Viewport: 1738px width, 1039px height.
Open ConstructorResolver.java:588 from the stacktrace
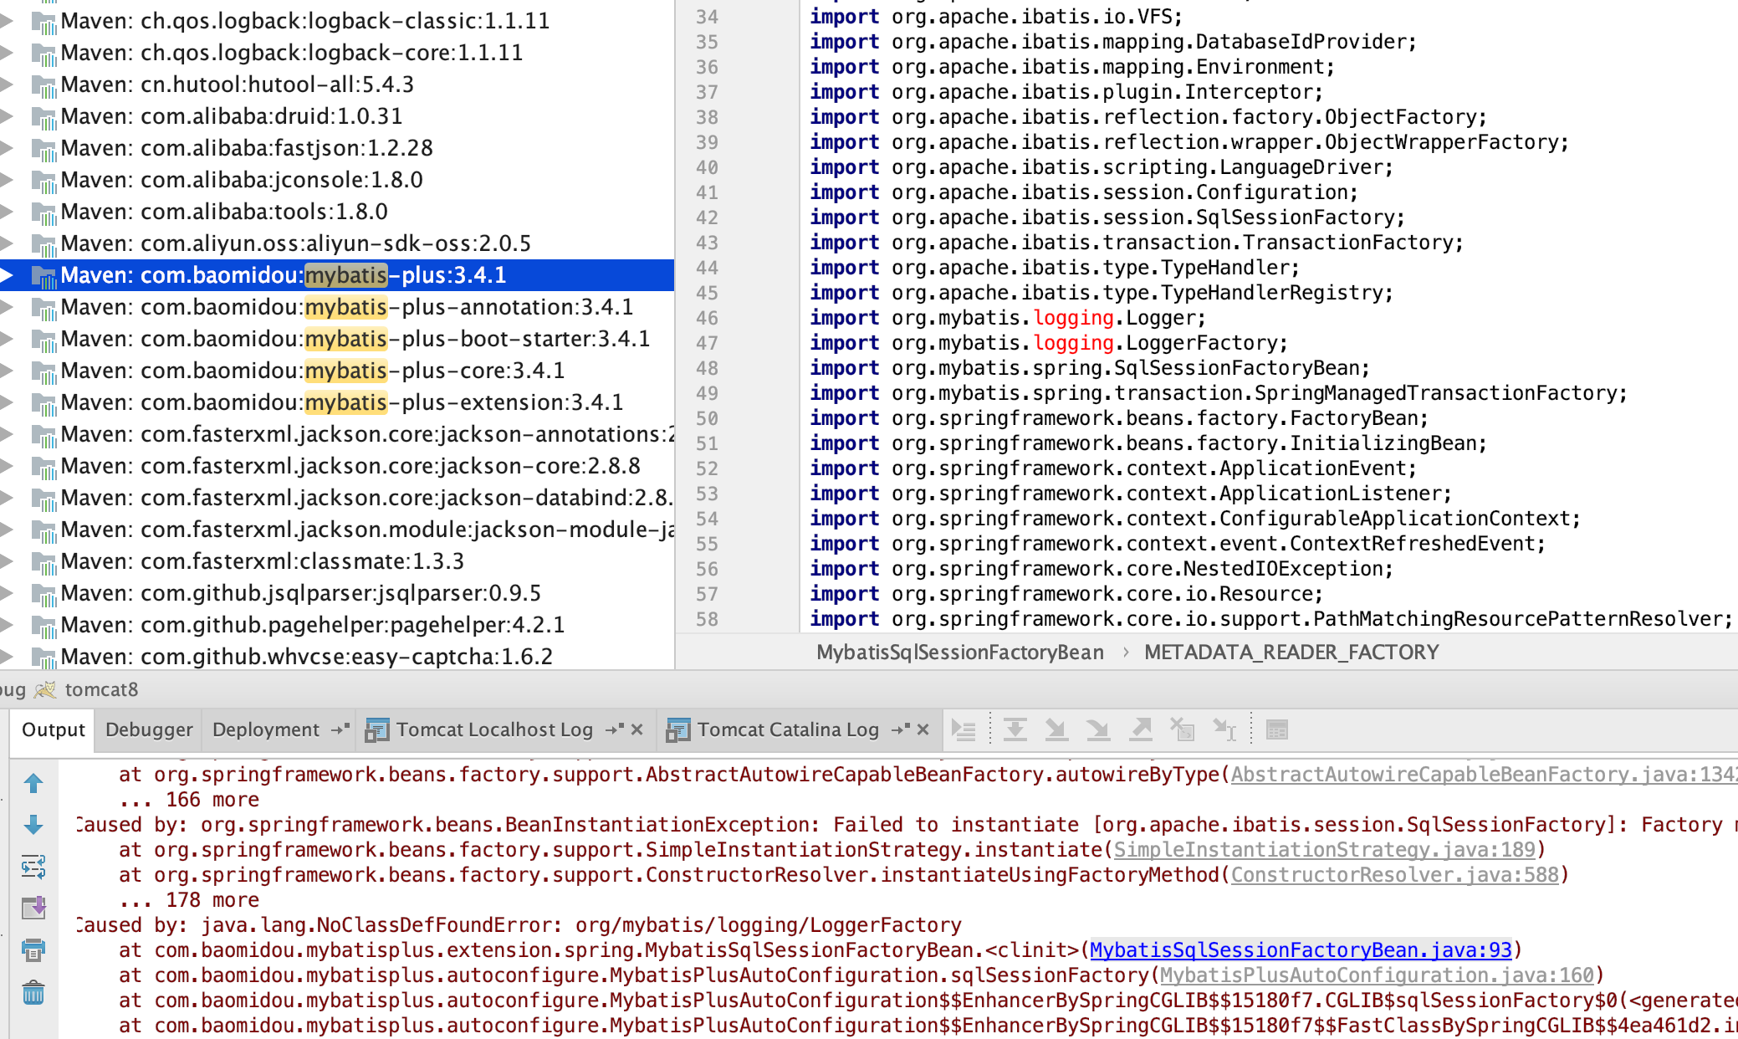pos(1395,874)
